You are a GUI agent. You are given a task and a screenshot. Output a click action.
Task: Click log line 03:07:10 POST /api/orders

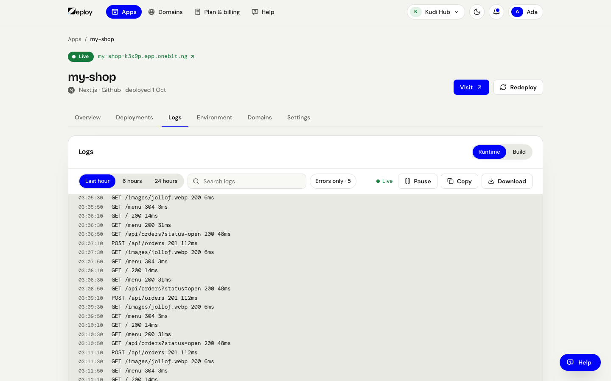305,243
